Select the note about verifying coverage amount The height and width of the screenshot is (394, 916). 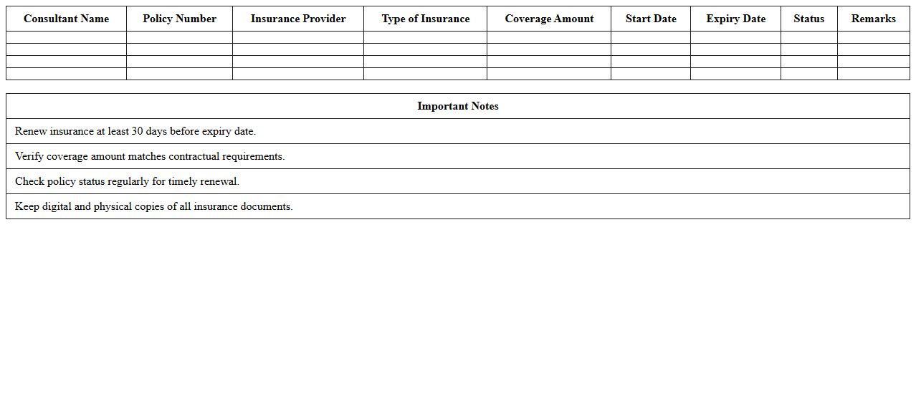tap(458, 156)
